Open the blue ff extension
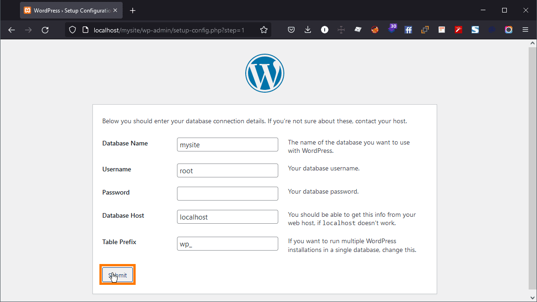This screenshot has height=302, width=537. tap(408, 30)
